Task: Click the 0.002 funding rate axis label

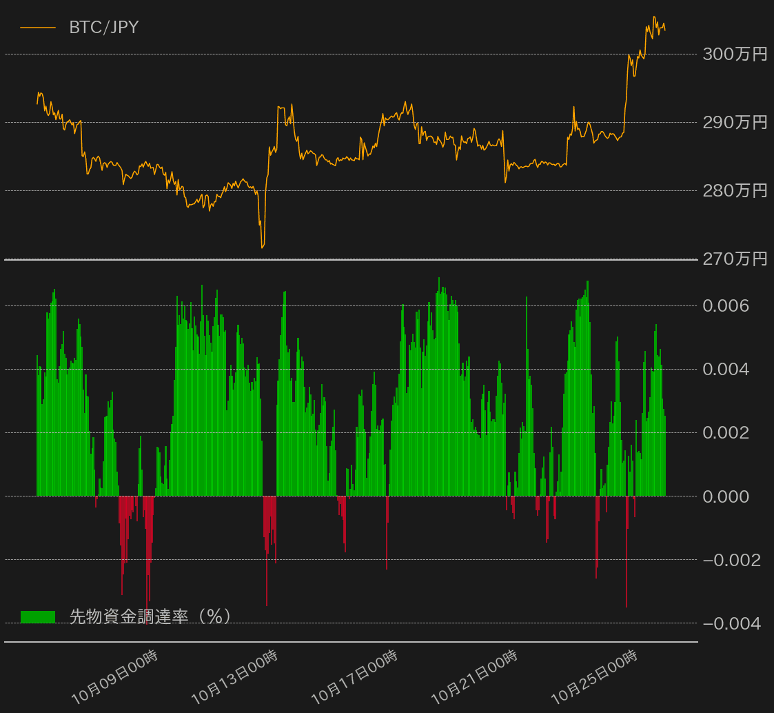Action: click(726, 432)
